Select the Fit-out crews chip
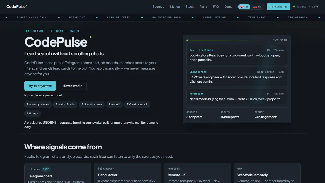The width and height of the screenshot is (325, 183). (92, 104)
